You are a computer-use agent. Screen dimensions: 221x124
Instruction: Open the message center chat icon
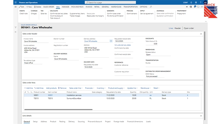tap(195, 7)
